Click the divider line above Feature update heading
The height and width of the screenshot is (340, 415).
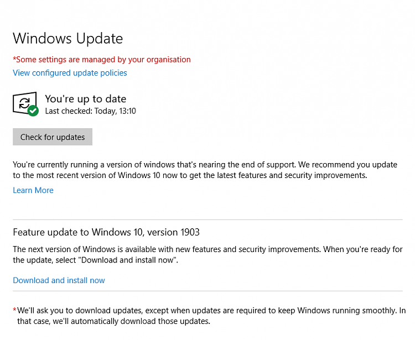coord(207,219)
